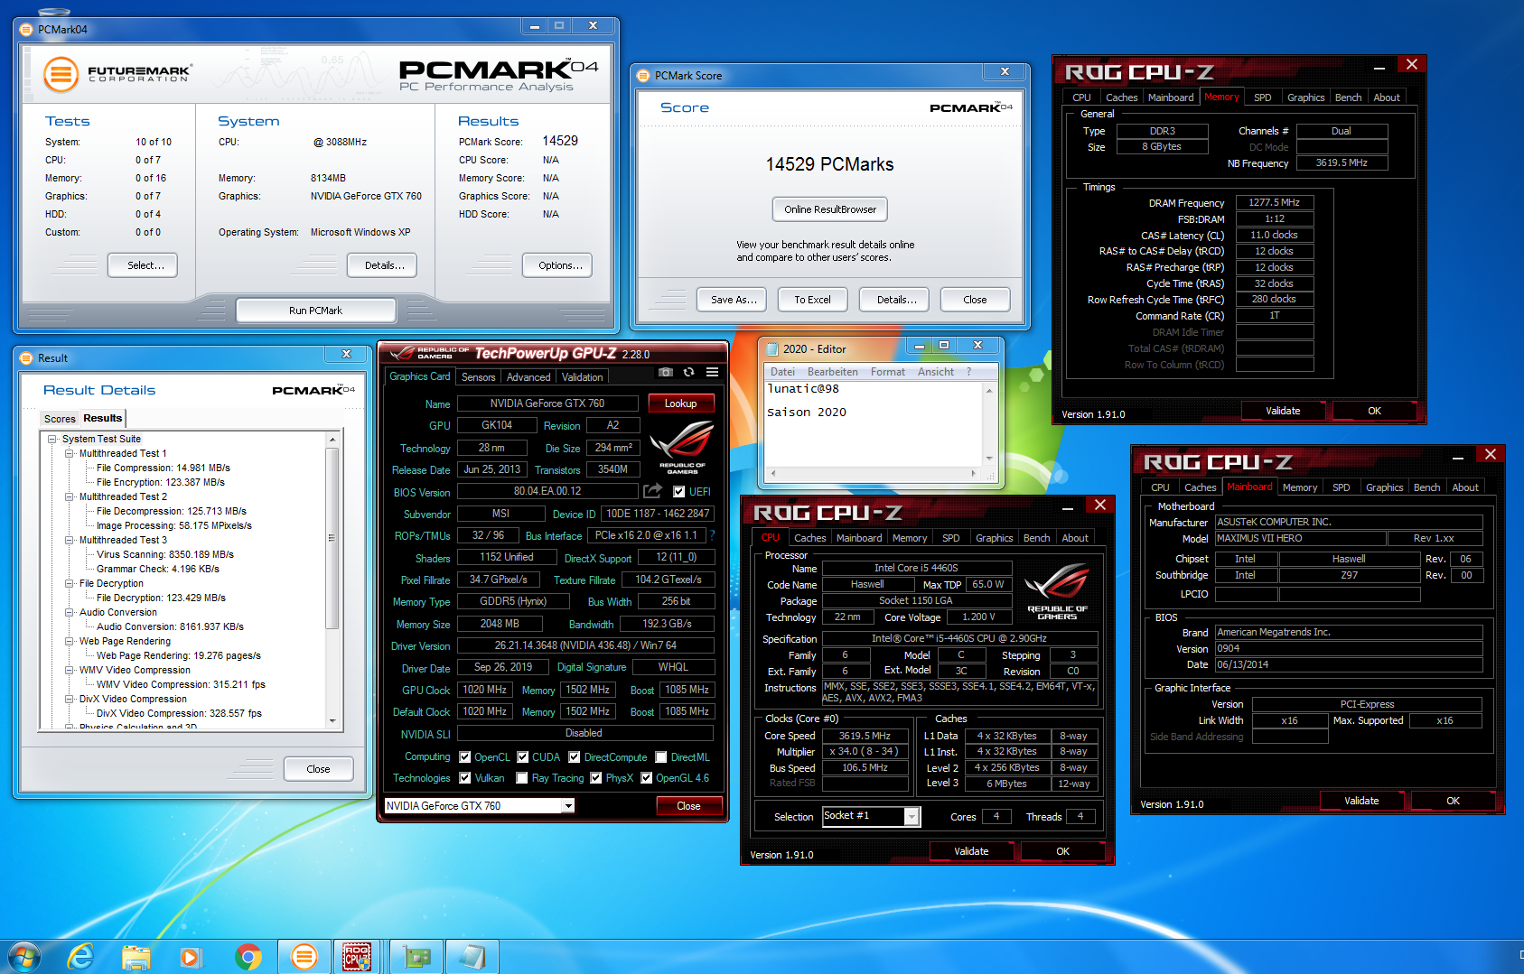Click the To Excel button
This screenshot has width=1524, height=974.
pos(812,300)
